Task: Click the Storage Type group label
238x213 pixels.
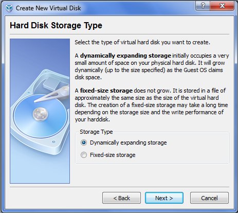Action: 96,132
